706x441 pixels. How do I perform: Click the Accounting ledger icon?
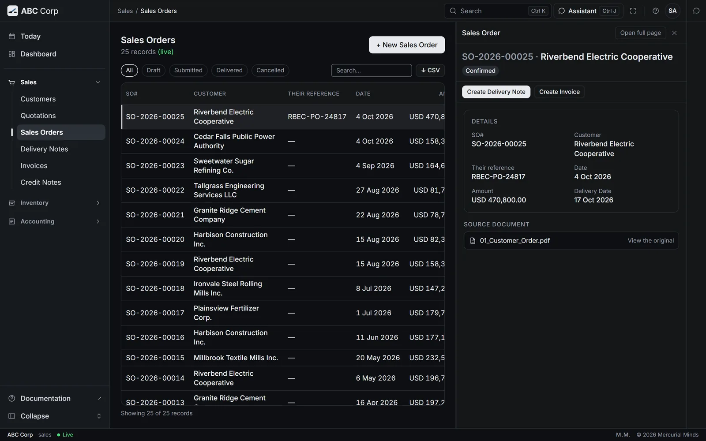(12, 221)
